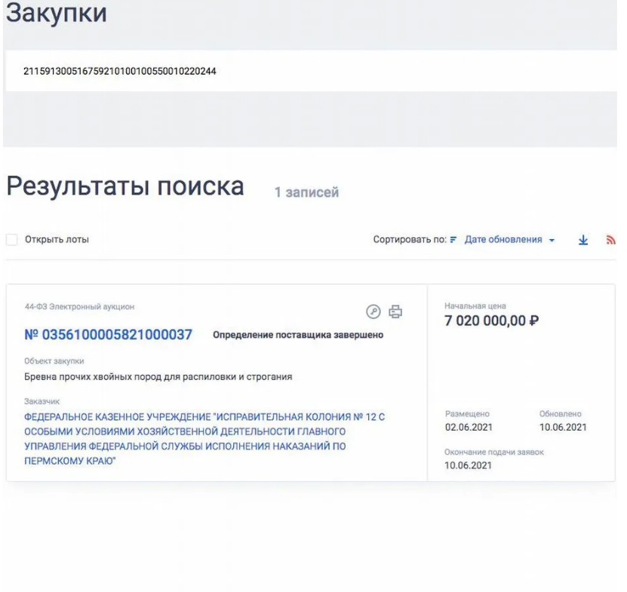
Task: Click the "Окончание подачи заявок" deadline date
Action: [468, 465]
